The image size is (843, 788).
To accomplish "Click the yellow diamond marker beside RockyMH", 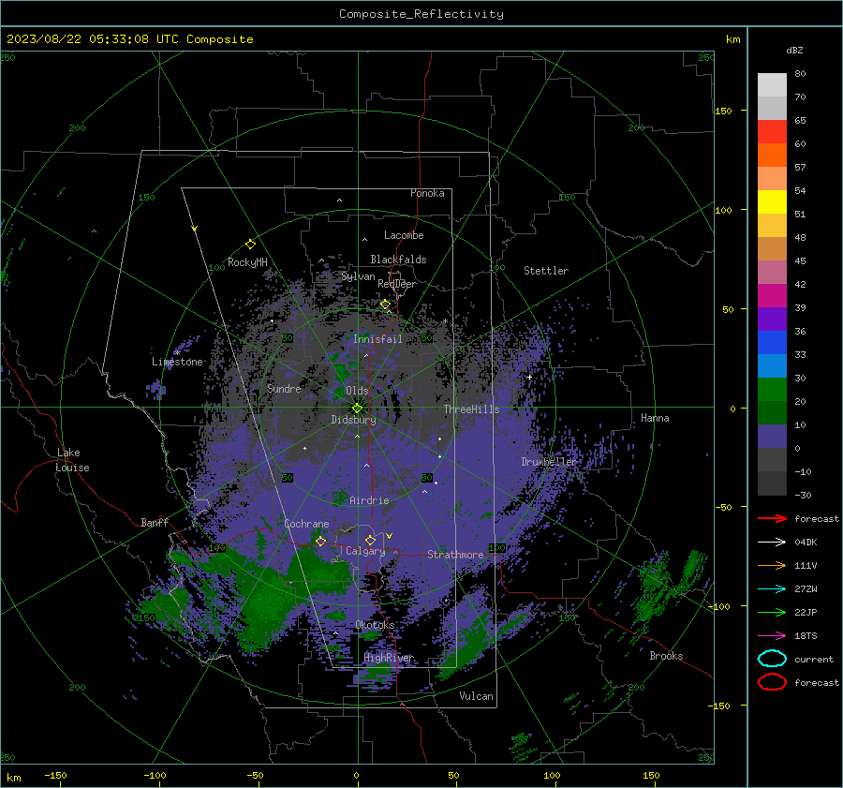I will [x=250, y=245].
